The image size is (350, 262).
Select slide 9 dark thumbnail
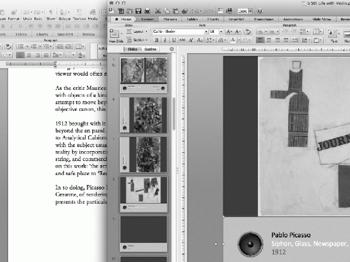pyautogui.click(x=143, y=234)
